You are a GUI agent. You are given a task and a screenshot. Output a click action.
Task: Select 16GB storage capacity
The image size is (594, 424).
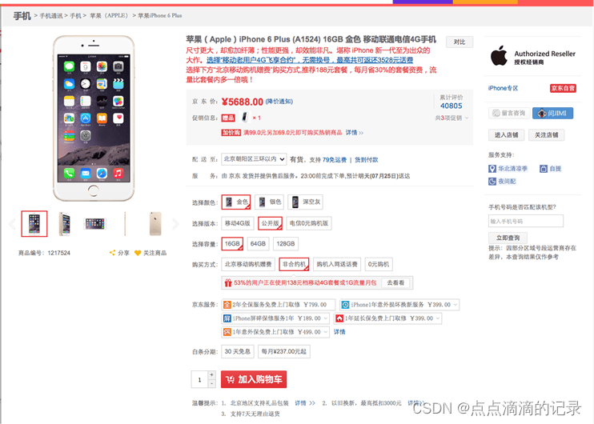click(x=232, y=244)
